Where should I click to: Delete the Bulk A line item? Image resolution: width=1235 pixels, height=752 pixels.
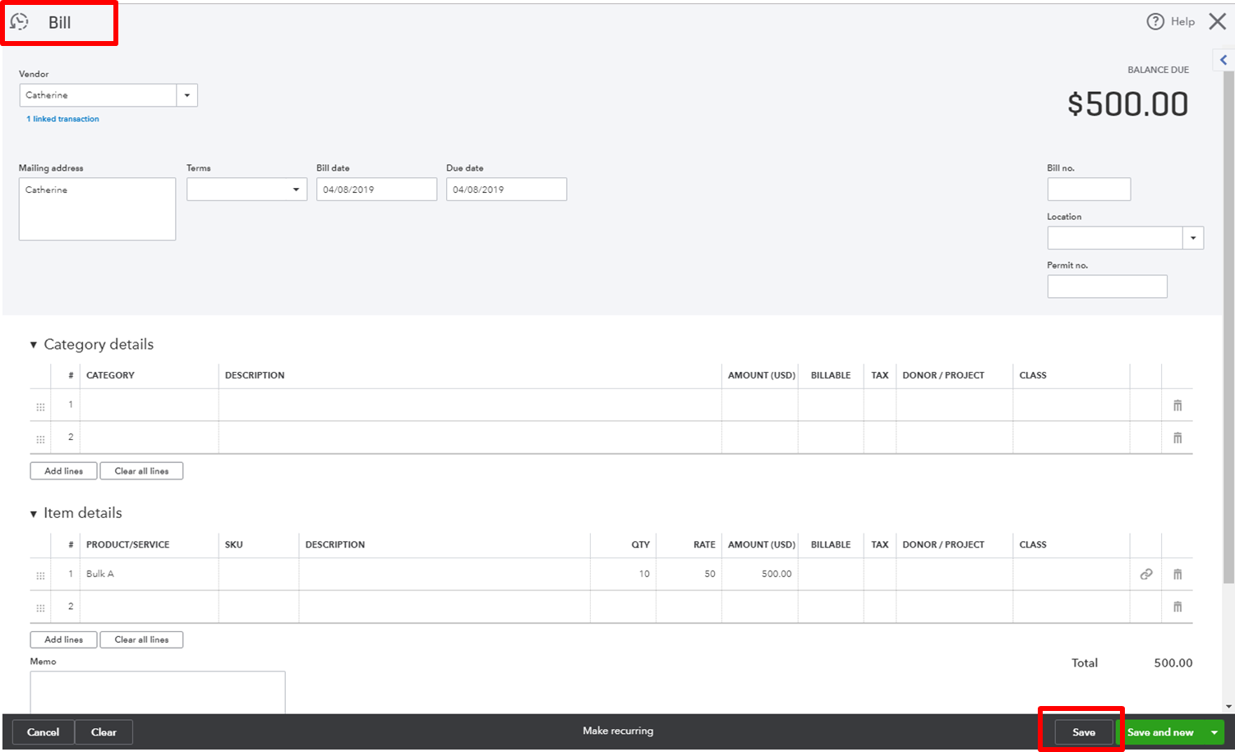point(1177,574)
